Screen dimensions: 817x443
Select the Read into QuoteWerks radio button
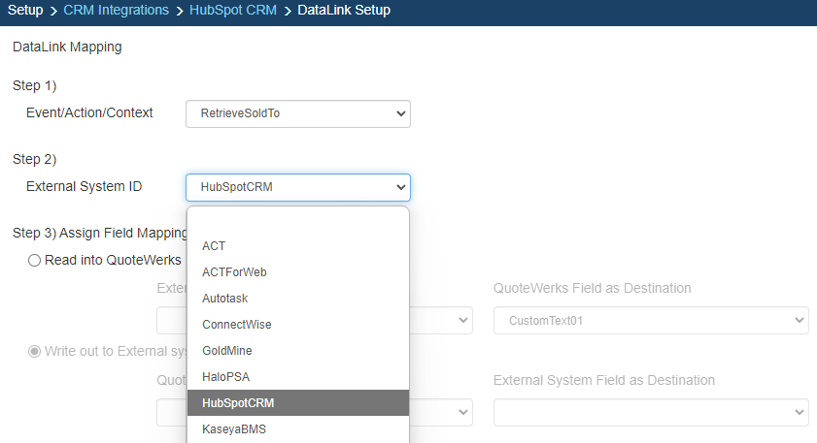35,260
